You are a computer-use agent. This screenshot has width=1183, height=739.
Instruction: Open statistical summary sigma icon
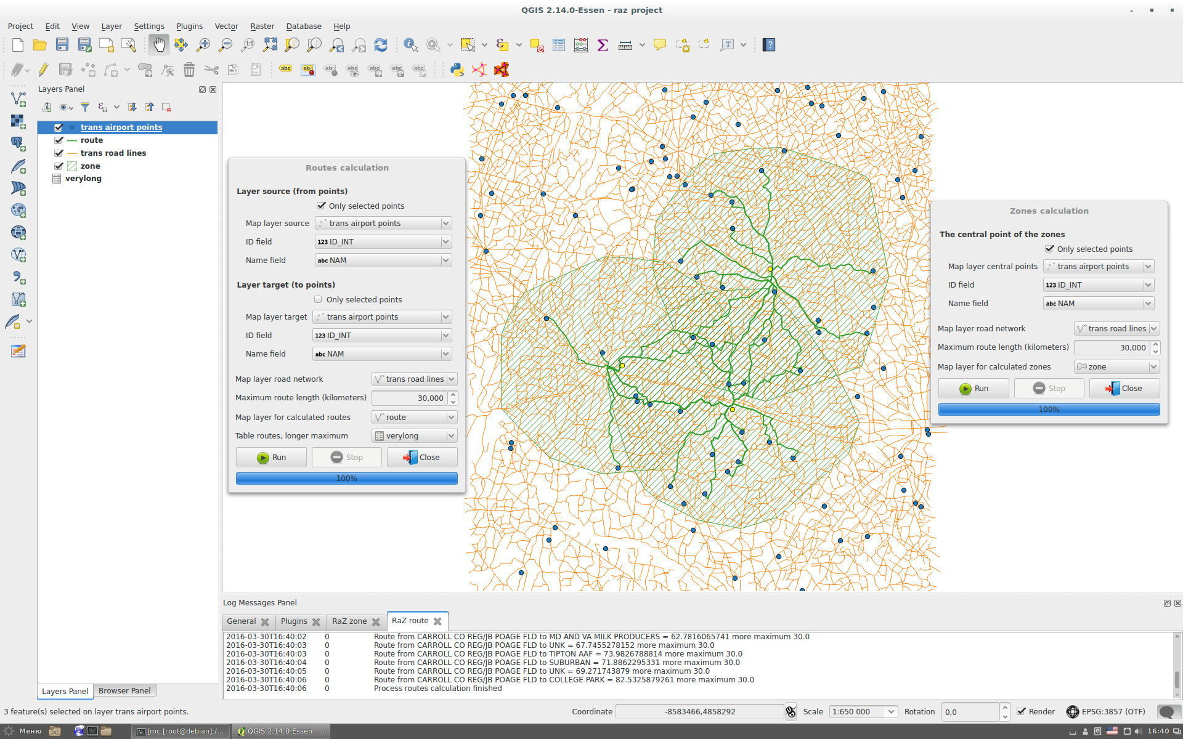coord(603,45)
